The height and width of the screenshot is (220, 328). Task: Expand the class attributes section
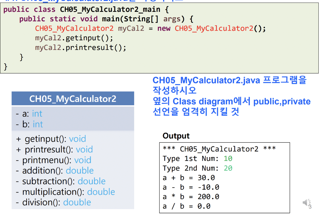[x=73, y=119]
